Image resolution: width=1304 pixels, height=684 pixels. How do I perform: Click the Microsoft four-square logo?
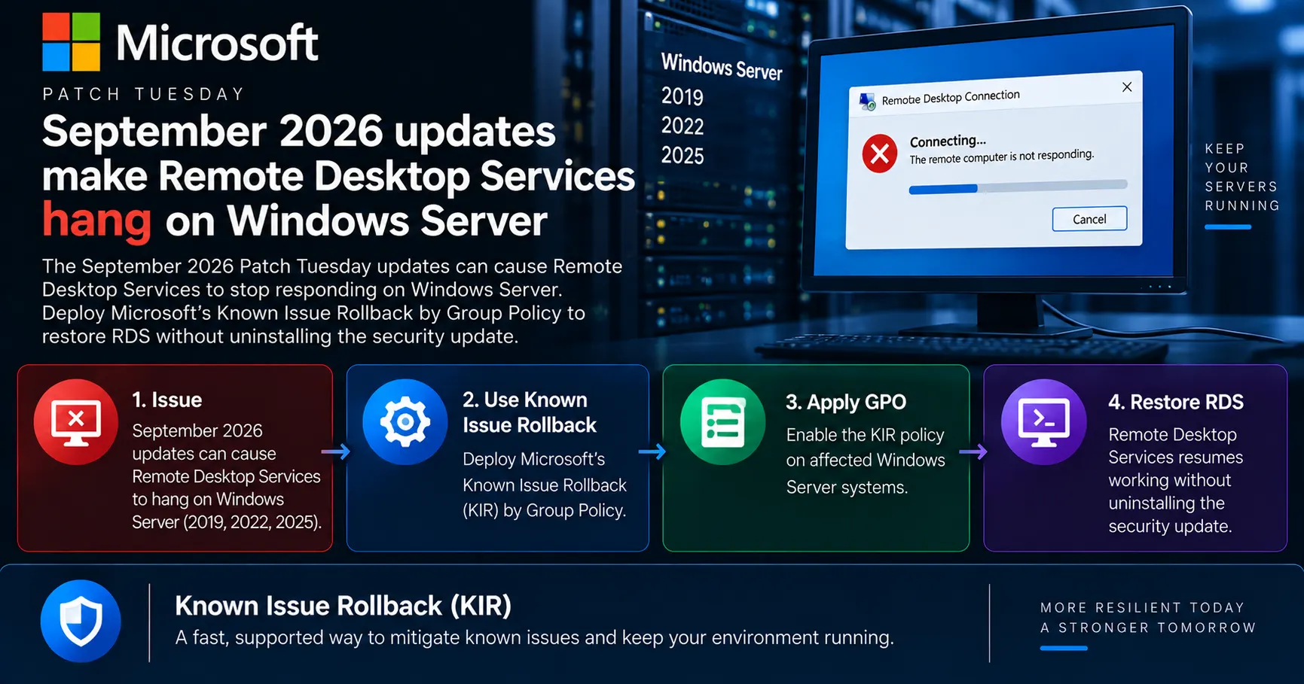72,42
